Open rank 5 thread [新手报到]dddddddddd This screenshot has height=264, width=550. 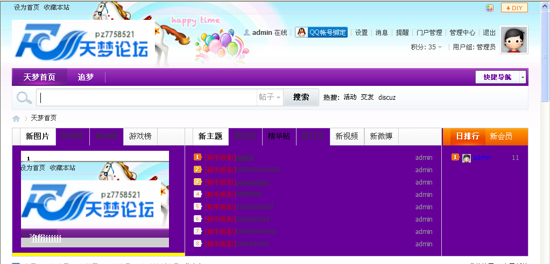(239, 207)
